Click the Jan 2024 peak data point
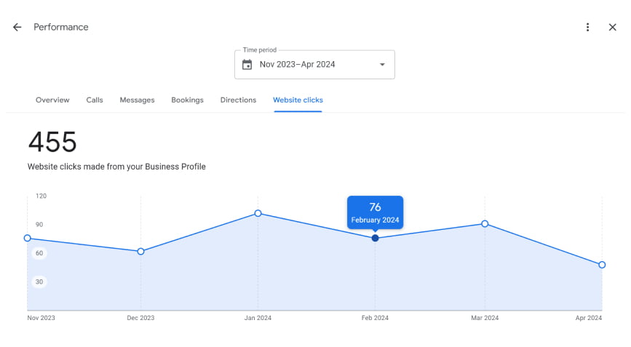This screenshot has width=631, height=347. [258, 213]
